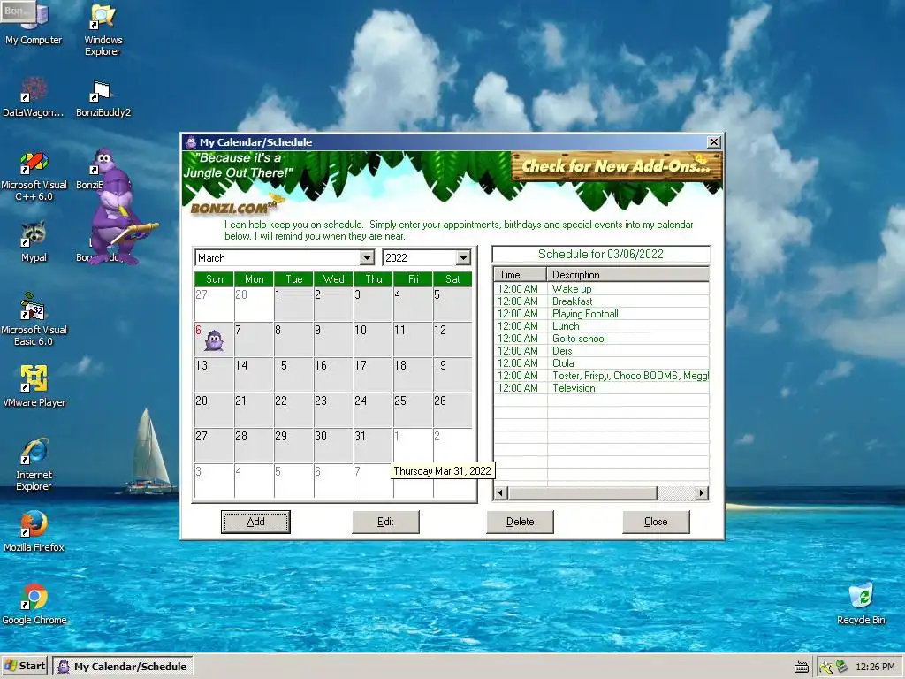Click the Time column header
The width and height of the screenshot is (905, 679).
point(521,275)
